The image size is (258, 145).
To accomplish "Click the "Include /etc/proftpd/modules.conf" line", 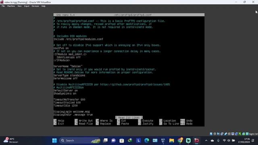I will [78, 39].
